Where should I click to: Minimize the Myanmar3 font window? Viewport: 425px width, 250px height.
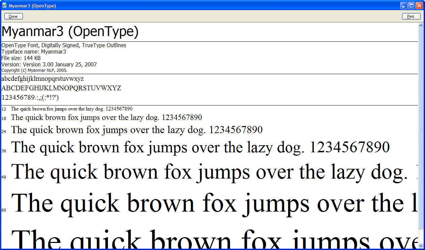[404, 5]
